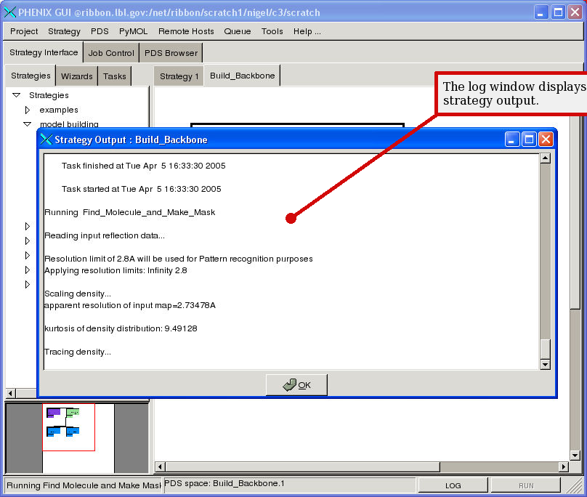Switch to the Job Control tab
The image size is (587, 497).
pyautogui.click(x=111, y=53)
